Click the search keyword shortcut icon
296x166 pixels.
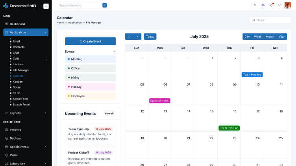click(x=105, y=6)
